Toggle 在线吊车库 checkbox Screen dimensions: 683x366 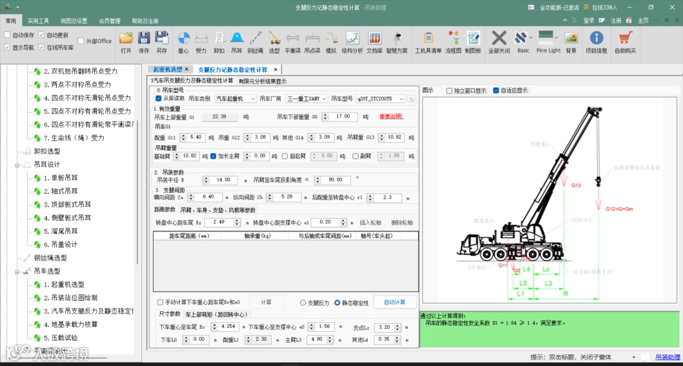click(41, 47)
